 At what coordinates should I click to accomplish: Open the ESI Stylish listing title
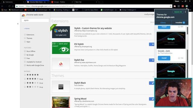[79, 44]
